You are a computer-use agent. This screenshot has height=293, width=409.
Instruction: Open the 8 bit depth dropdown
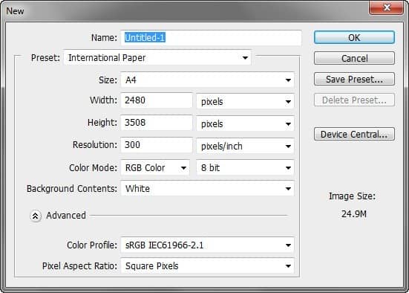click(245, 167)
